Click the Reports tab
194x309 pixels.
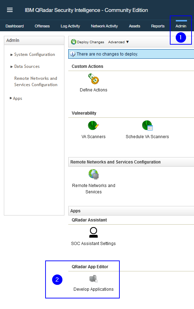(x=158, y=26)
